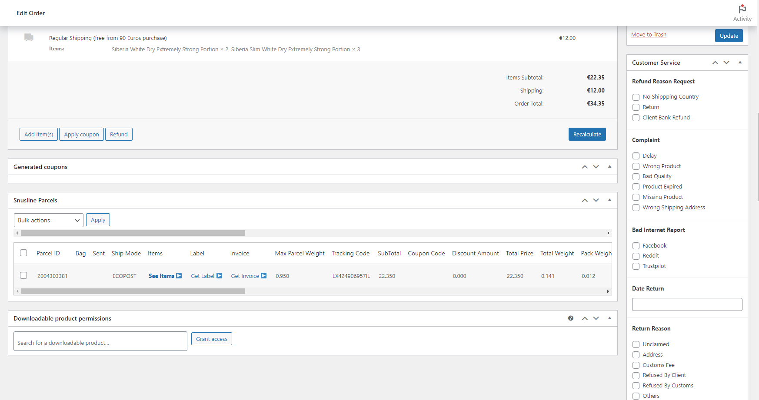Screen dimensions: 759x400
Task: Collapse the Generated coupons panel
Action: (x=609, y=167)
